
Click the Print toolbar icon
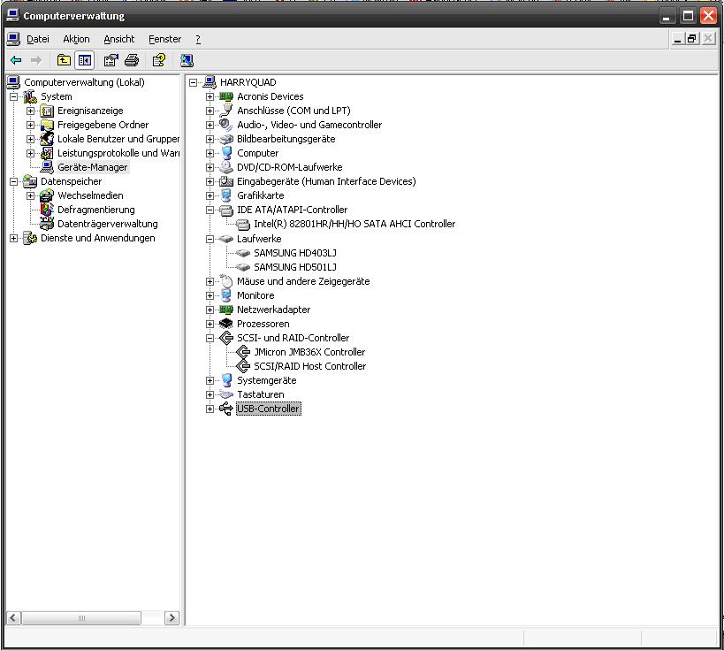click(132, 60)
